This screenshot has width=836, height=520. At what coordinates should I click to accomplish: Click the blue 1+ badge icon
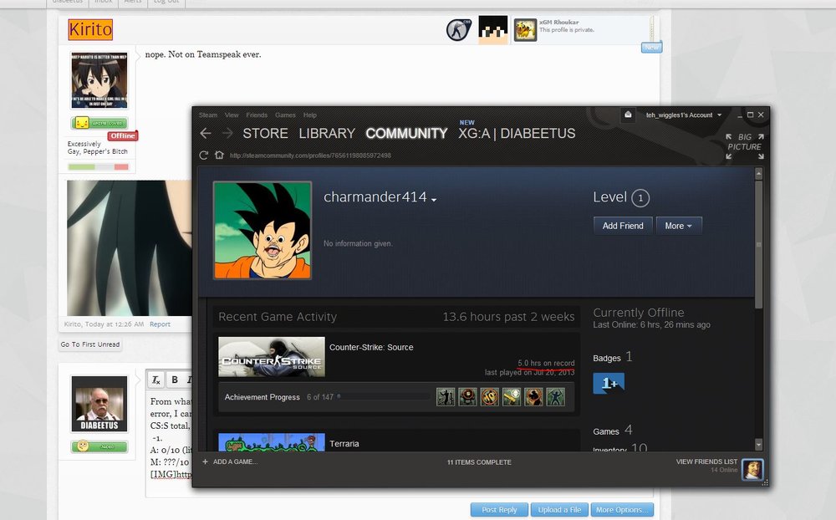coord(609,383)
